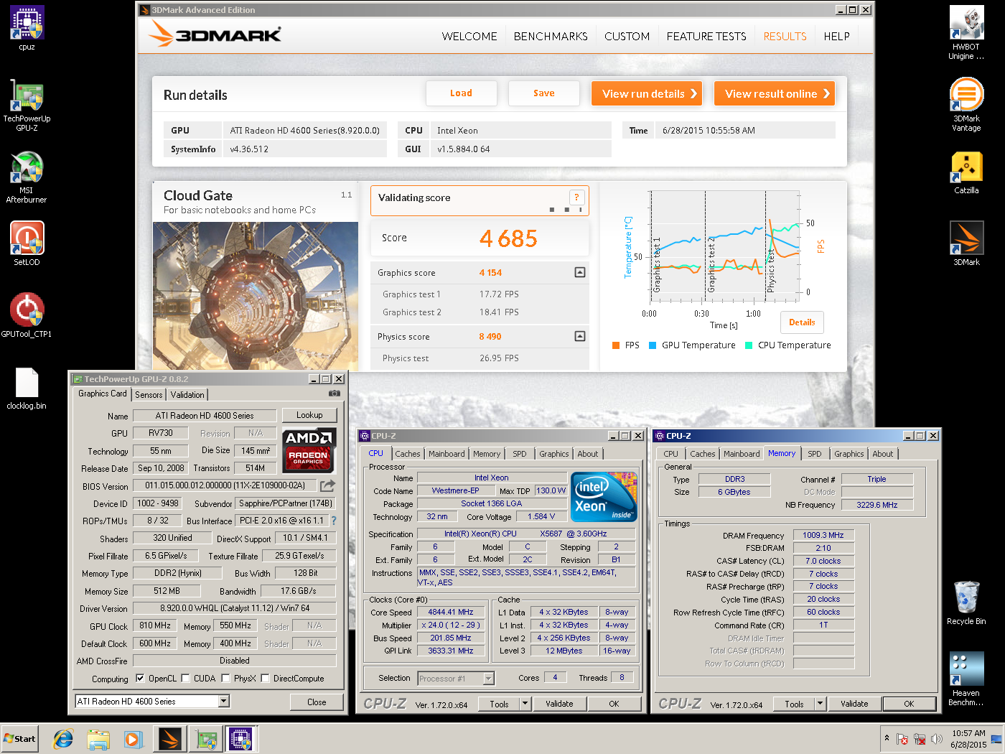Click the GPU name field in GPU-Z
The height and width of the screenshot is (754, 1005).
(x=205, y=416)
